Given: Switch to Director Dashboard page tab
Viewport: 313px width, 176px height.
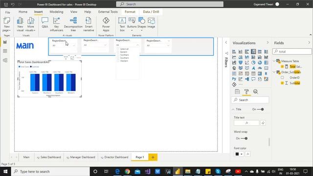Looking at the screenshot, I should pos(114,157).
